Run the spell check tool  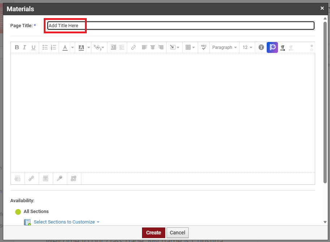[x=203, y=47]
